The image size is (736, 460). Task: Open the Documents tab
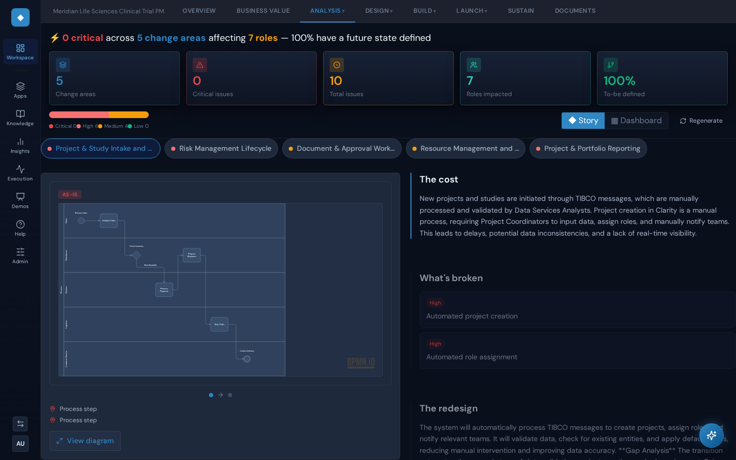pos(576,11)
